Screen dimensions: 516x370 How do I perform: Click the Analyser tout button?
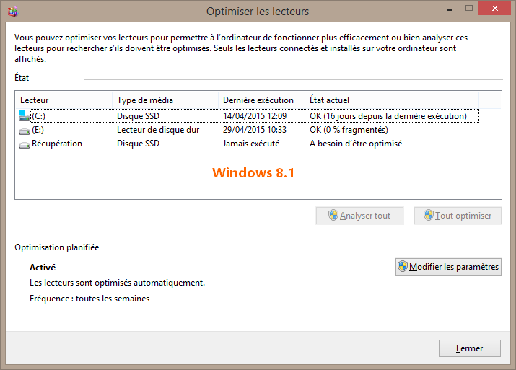(359, 216)
